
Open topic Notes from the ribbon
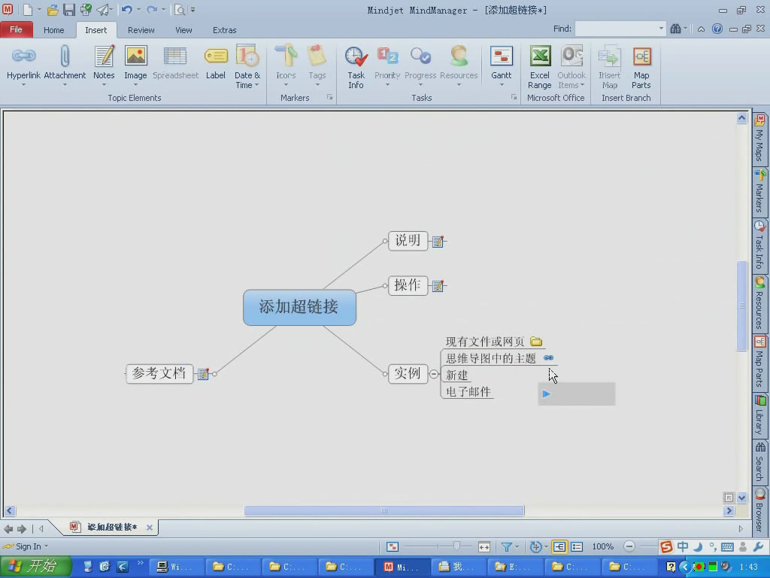tap(104, 62)
